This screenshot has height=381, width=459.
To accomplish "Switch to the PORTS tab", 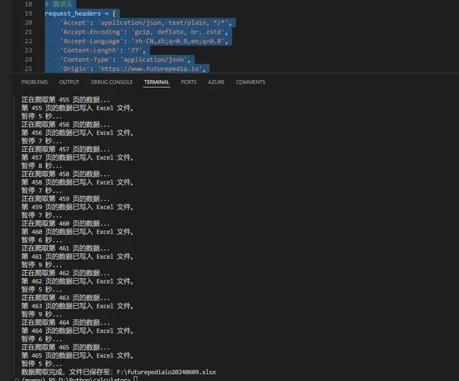I will (189, 82).
